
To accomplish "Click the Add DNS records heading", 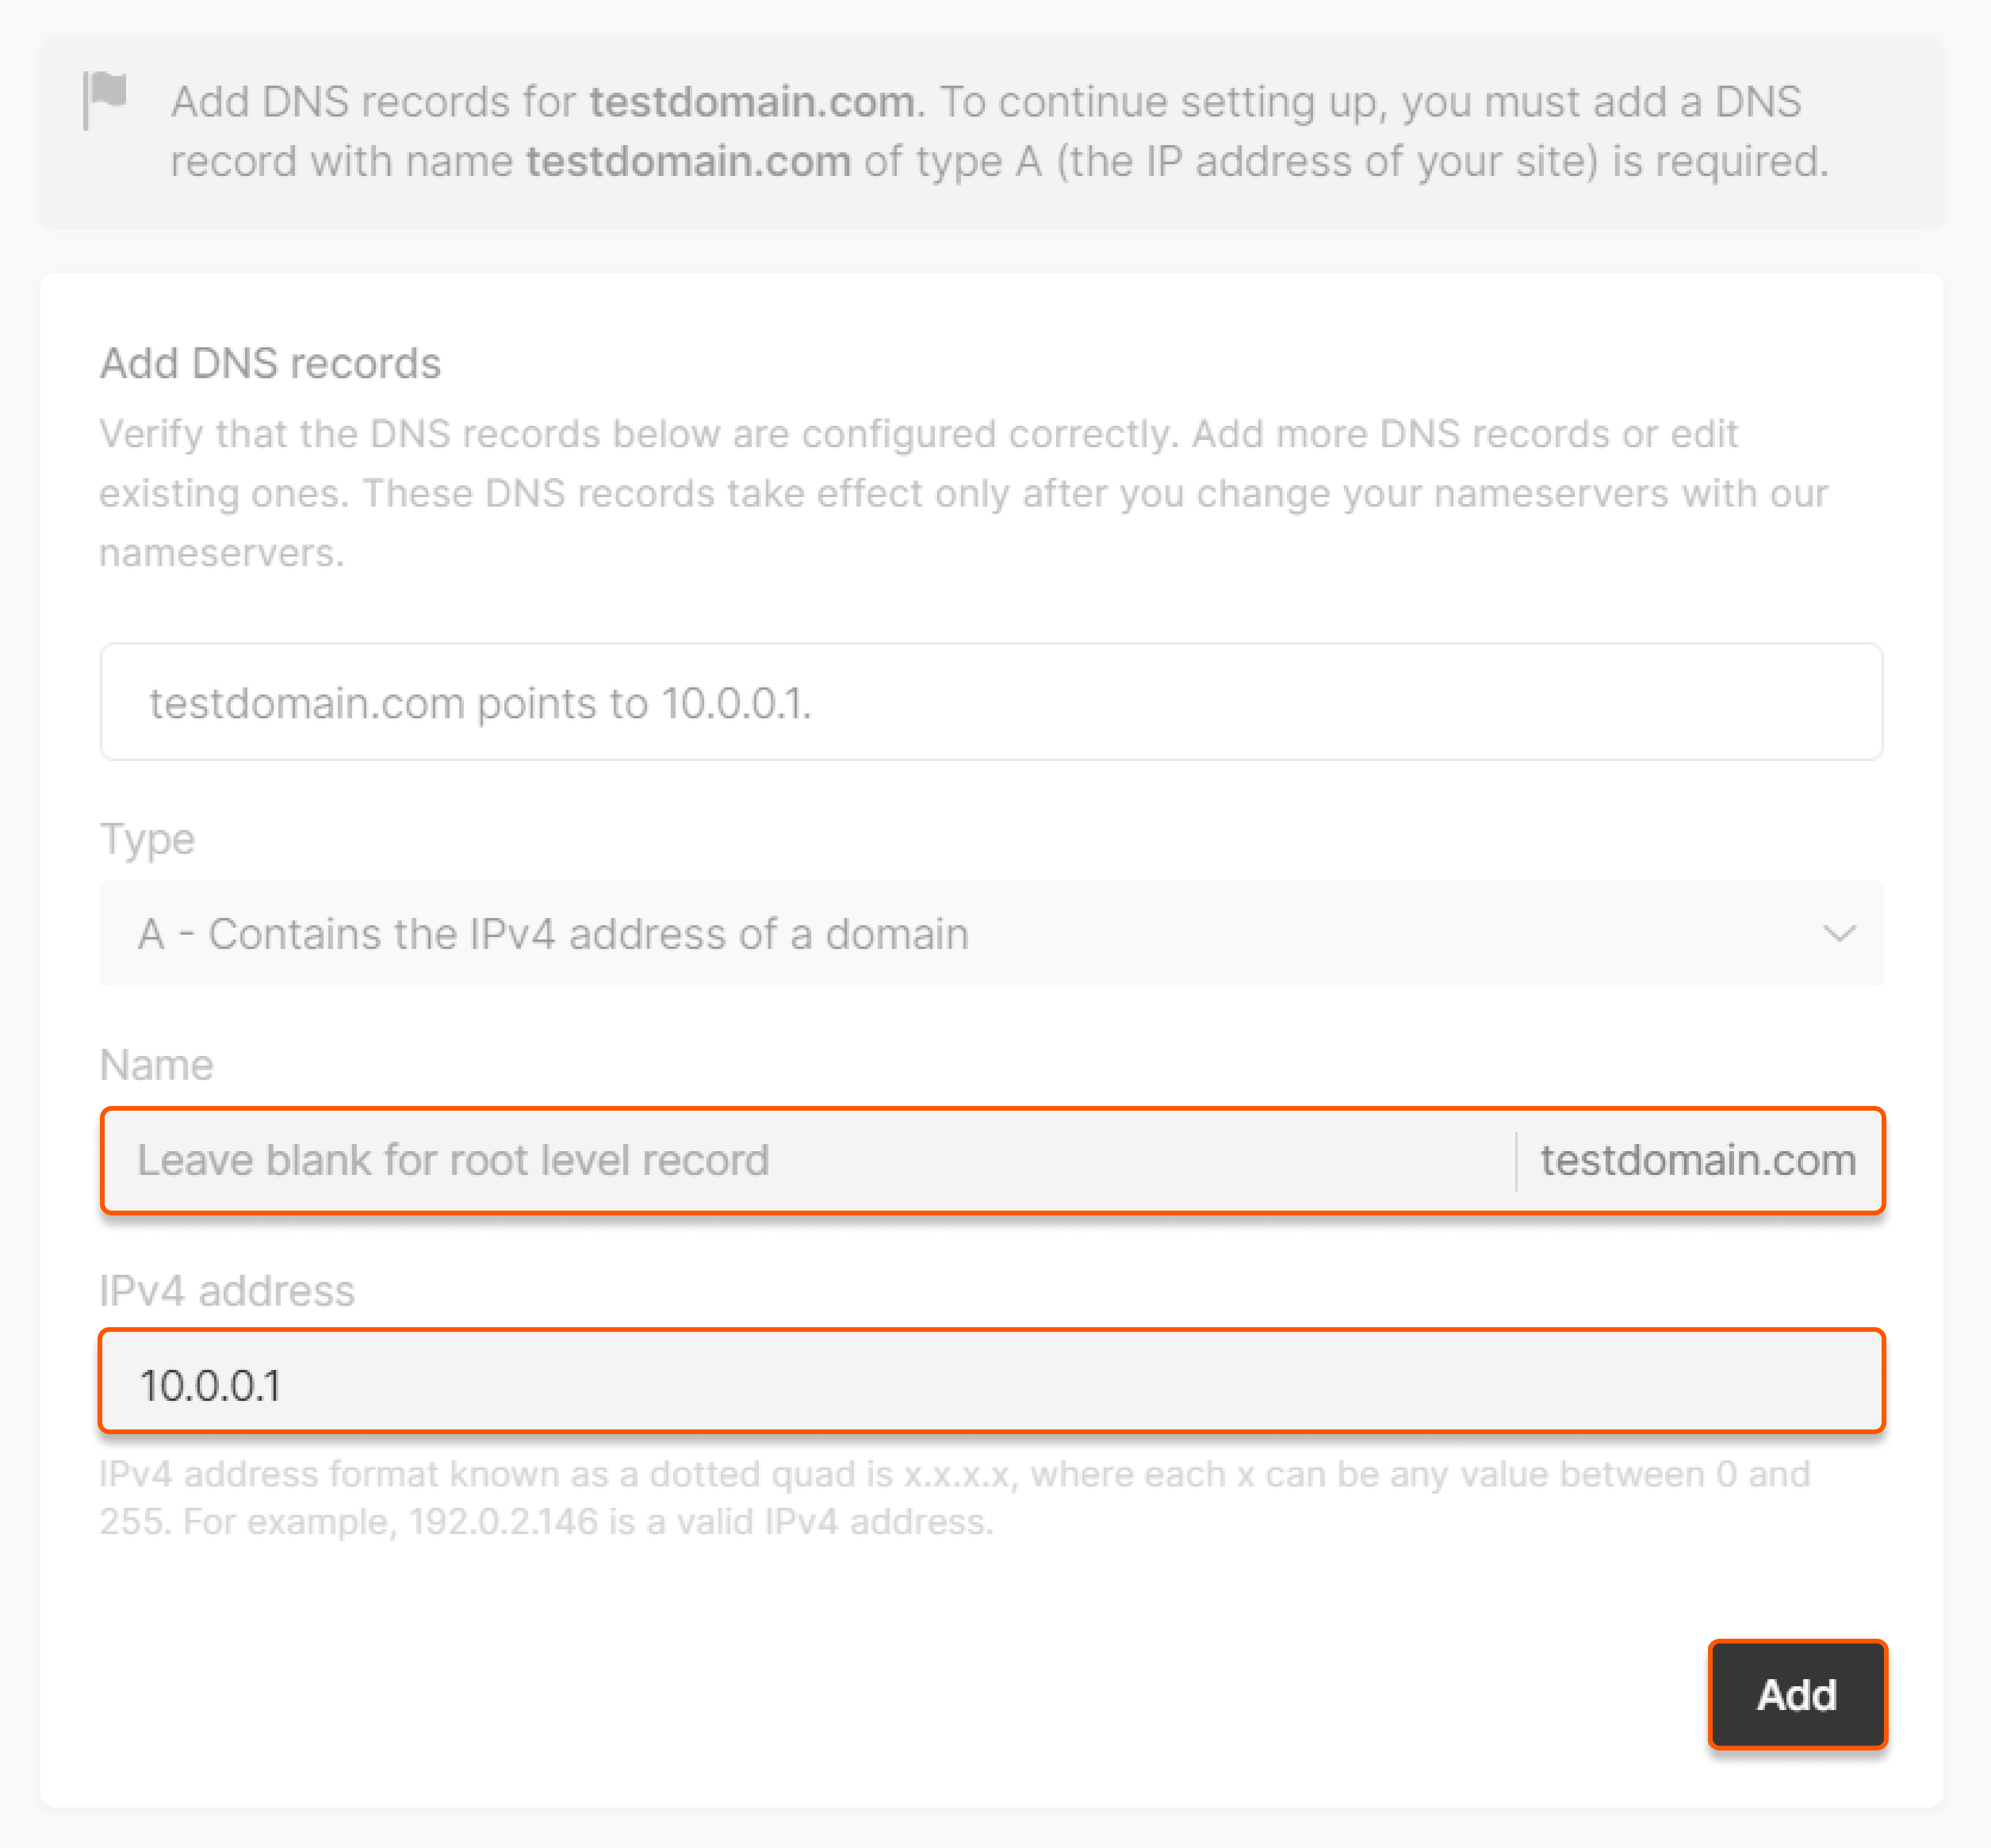I will [270, 363].
